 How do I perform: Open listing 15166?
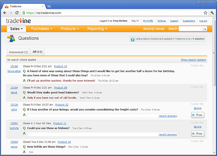click(14, 66)
